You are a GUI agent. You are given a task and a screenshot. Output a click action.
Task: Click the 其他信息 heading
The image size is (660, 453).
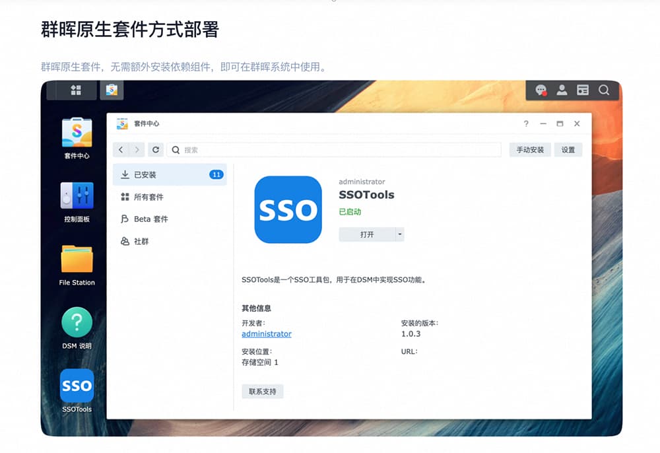(x=256, y=308)
